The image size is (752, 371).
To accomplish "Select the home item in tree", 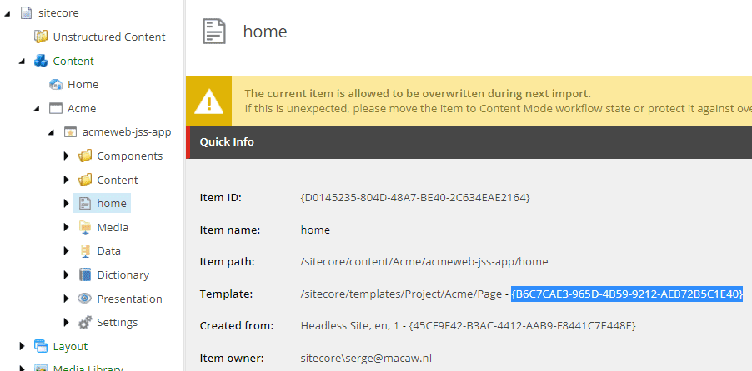I will pos(111,203).
